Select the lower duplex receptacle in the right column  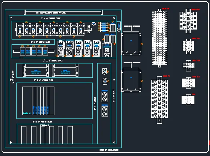click(x=105, y=111)
